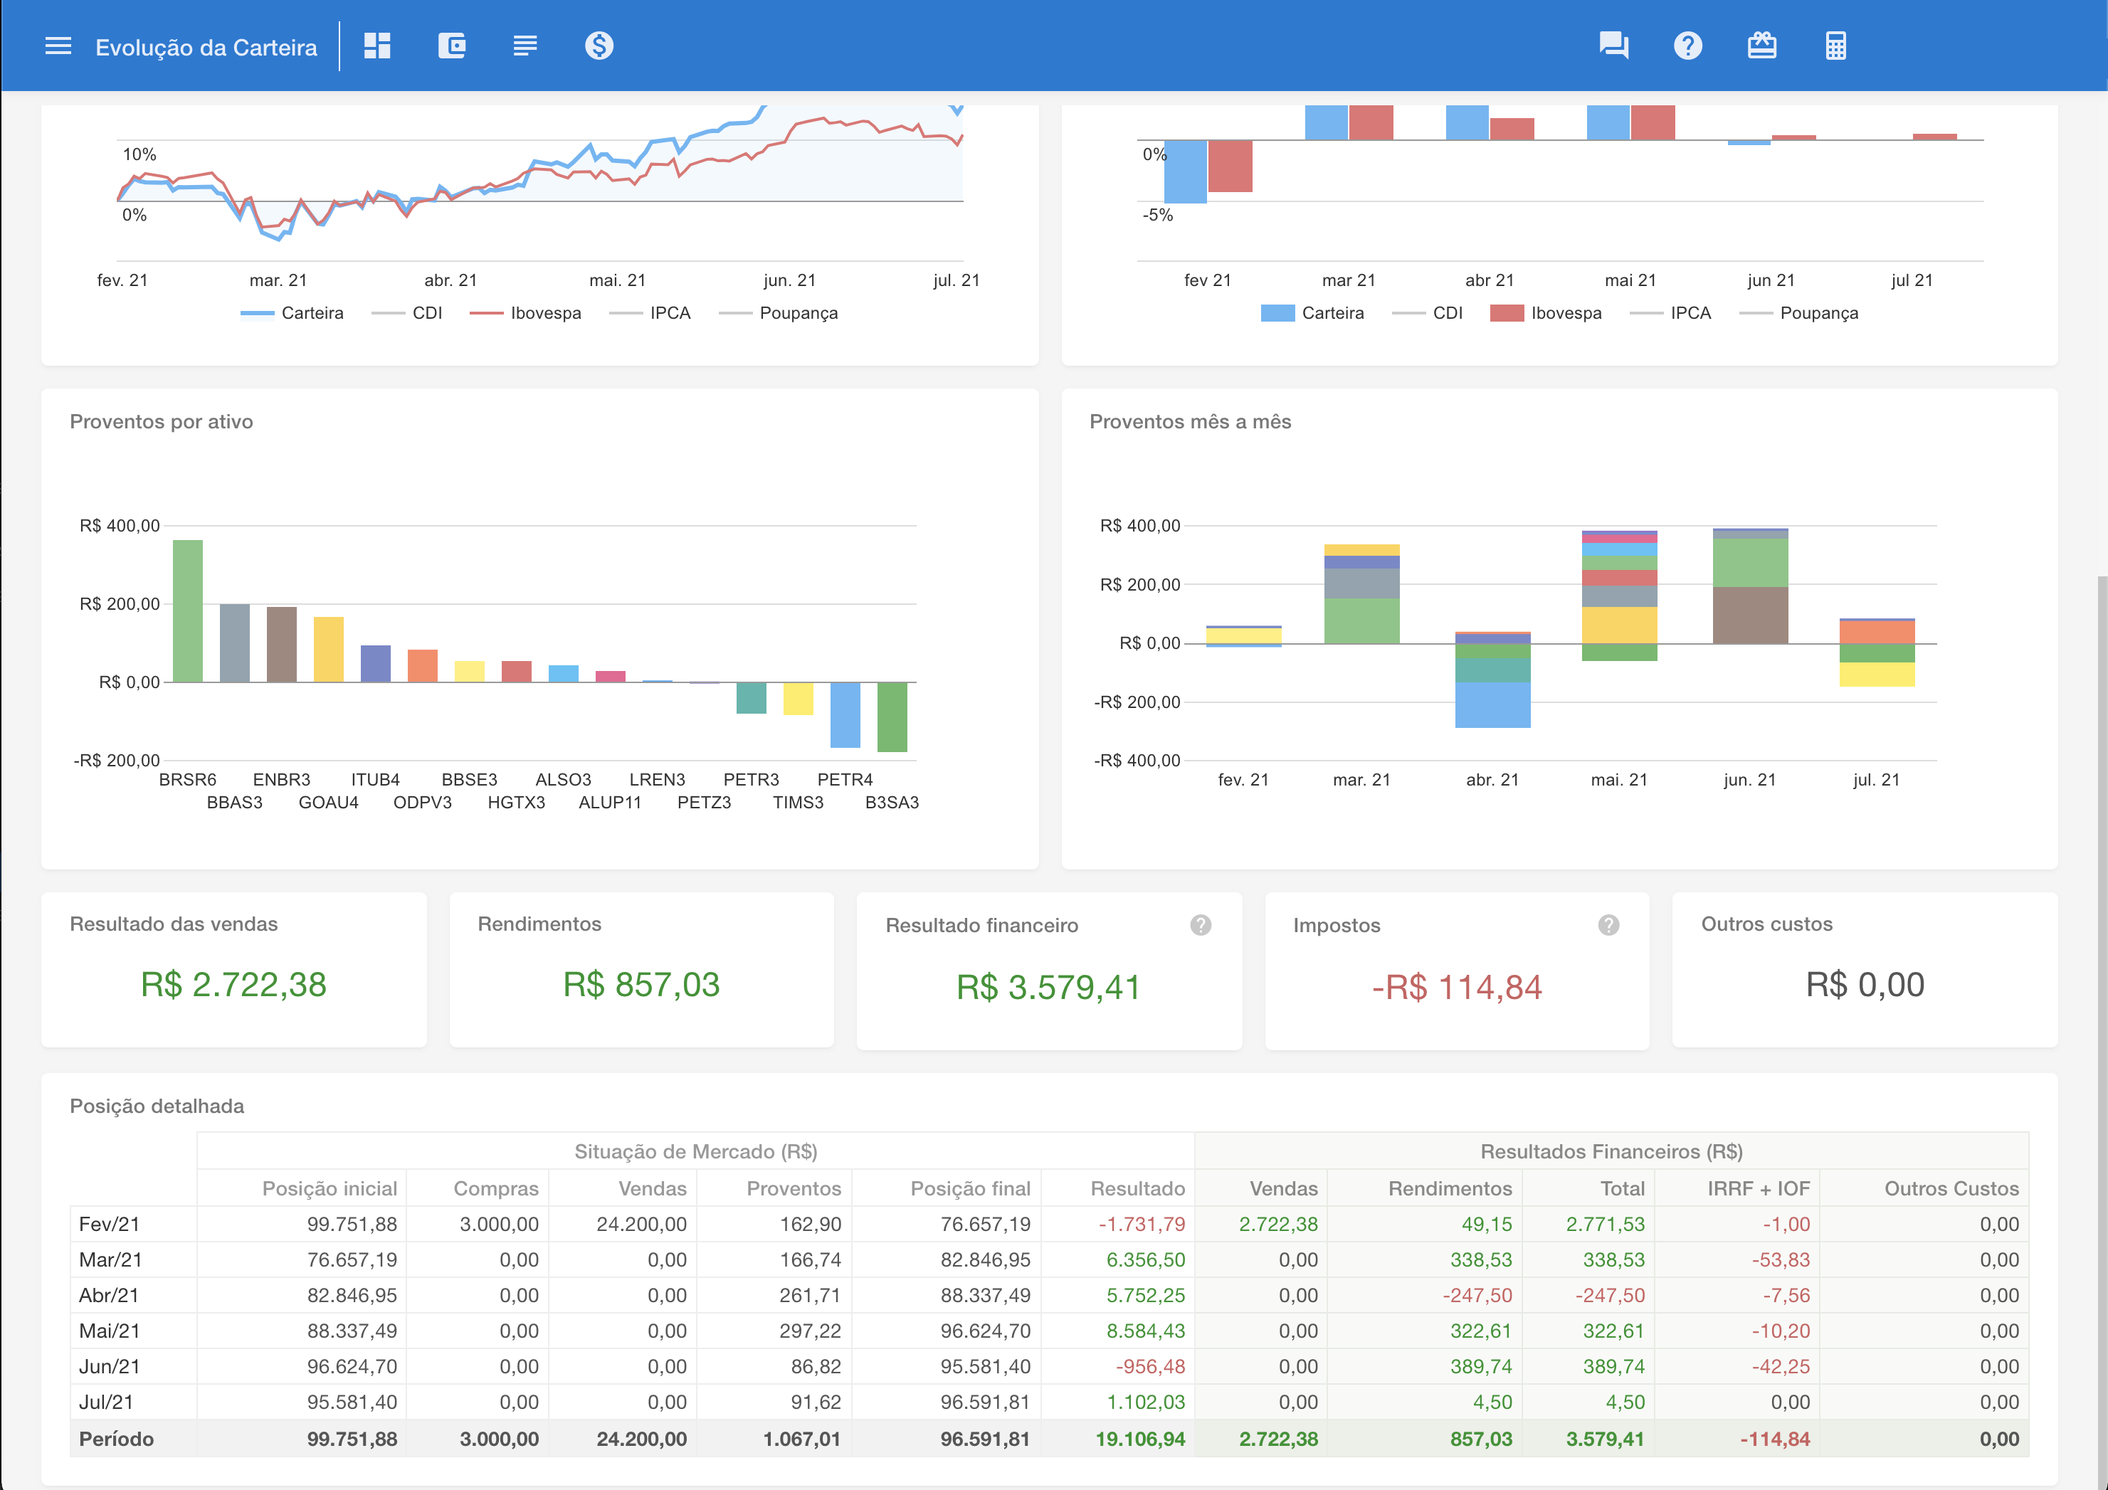Click the dollar coin icon
This screenshot has height=1490, width=2108.
tap(599, 46)
